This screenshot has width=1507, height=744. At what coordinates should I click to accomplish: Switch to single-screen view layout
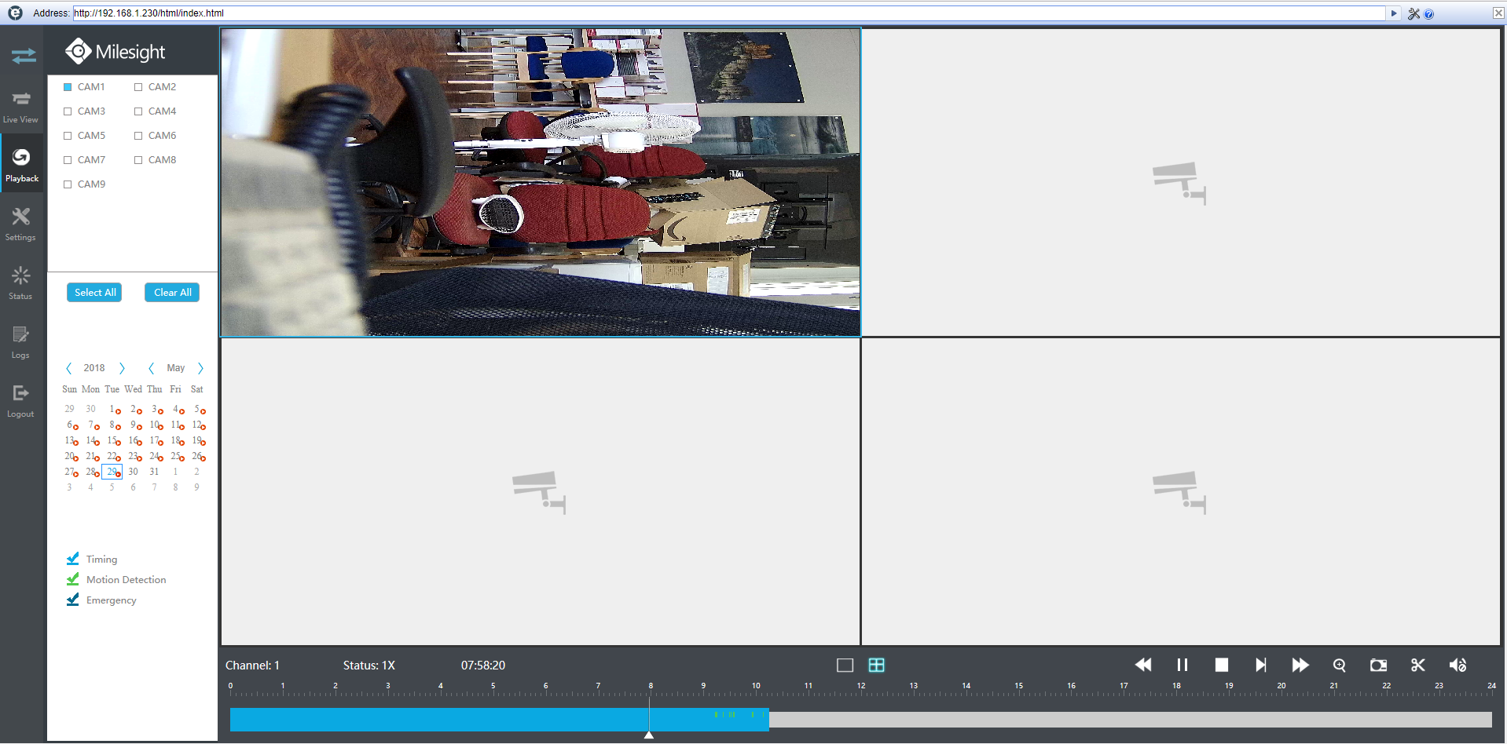point(845,665)
